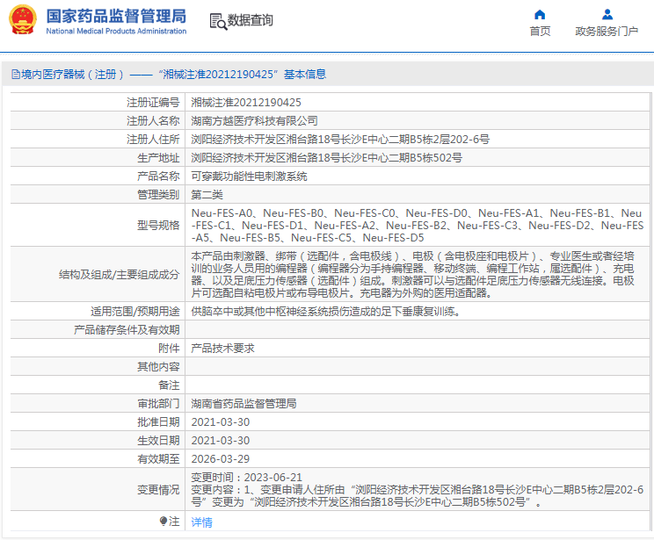
Task: Click the 结构及组成 description paragraph
Action: 413,274
